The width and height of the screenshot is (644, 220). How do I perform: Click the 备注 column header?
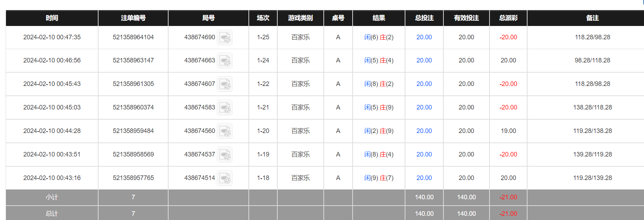point(592,18)
